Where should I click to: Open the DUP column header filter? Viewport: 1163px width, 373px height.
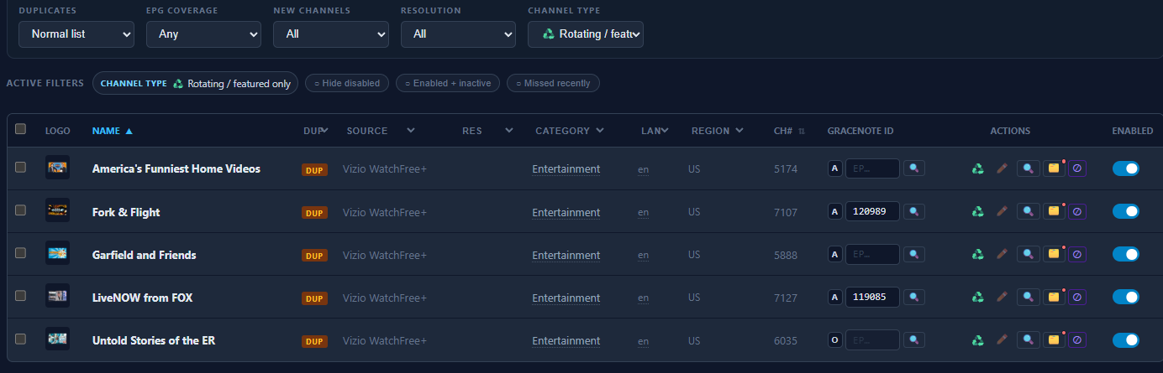pyautogui.click(x=316, y=131)
